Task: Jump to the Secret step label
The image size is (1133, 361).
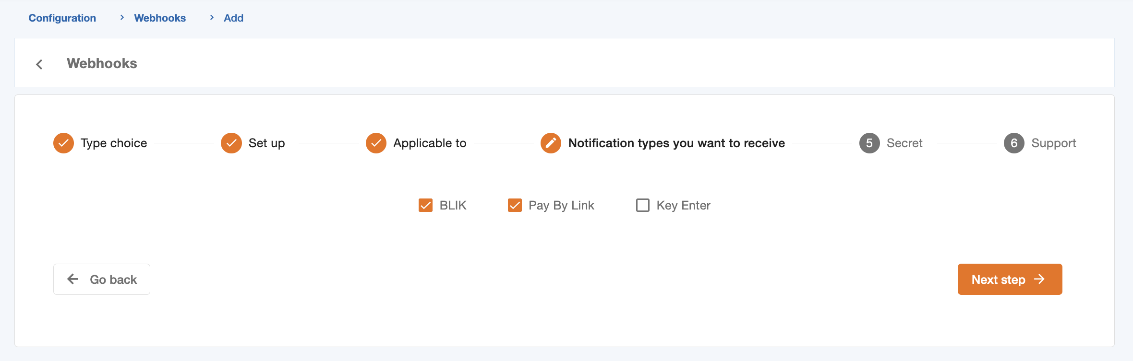Action: (x=904, y=143)
